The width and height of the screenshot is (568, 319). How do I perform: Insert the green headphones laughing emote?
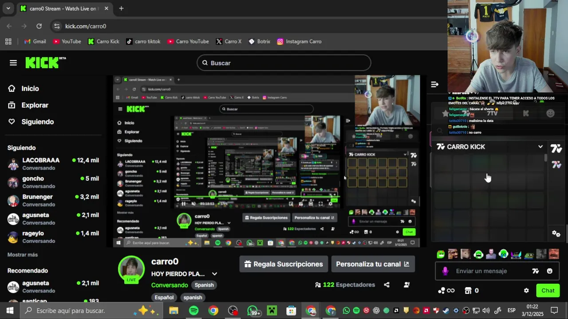coord(478,254)
